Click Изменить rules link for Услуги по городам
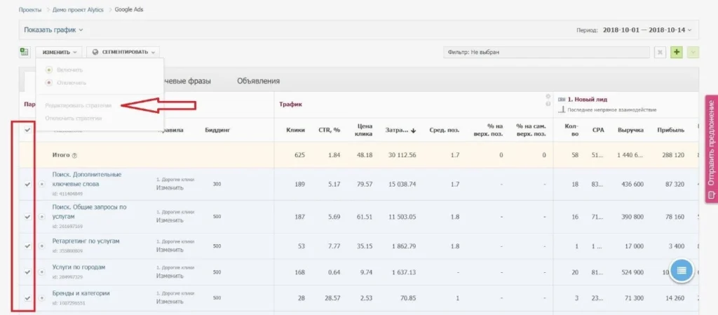Image resolution: width=718 pixels, height=315 pixels. [x=170, y=276]
